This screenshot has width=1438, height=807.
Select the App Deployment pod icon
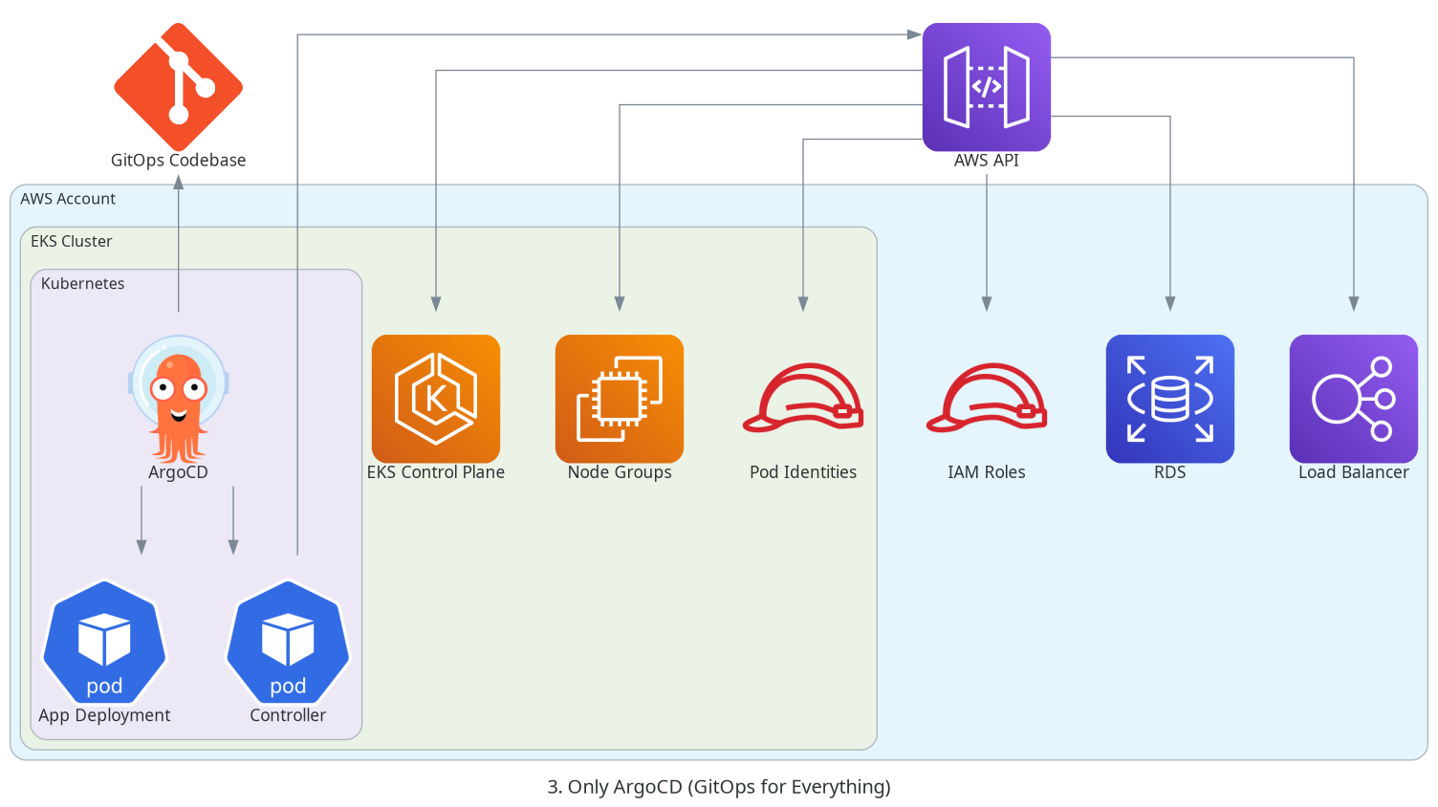[104, 642]
